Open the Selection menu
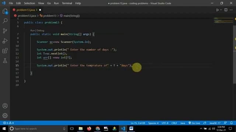 point(29,3)
